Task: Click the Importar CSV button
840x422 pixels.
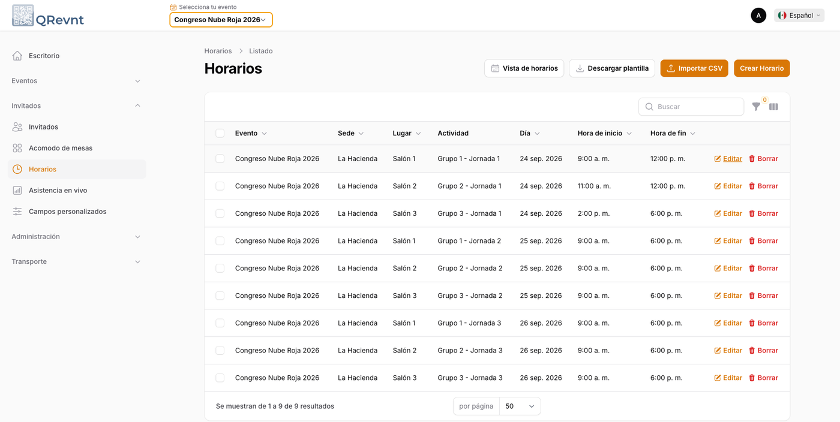Action: (x=694, y=68)
